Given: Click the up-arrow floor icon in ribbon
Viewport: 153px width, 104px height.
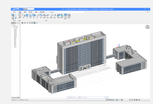Looking at the screenshot, I should pos(16,14).
